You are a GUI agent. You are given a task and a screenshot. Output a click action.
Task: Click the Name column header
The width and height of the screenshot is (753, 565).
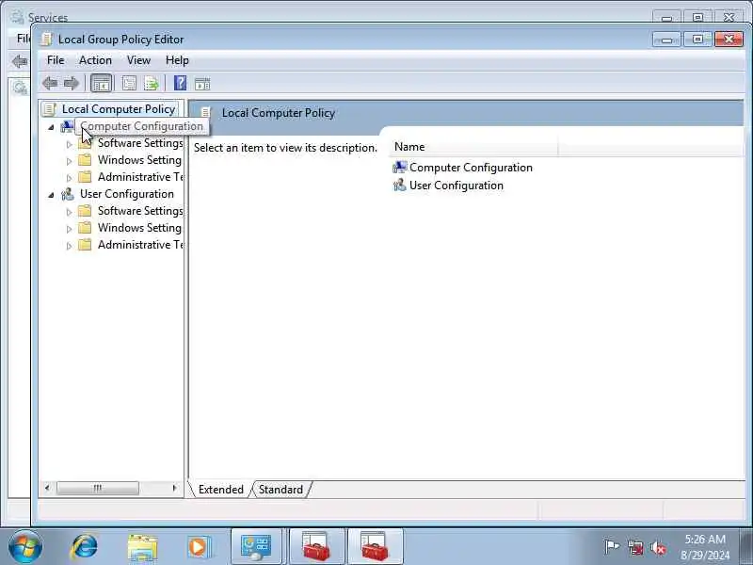pyautogui.click(x=473, y=147)
